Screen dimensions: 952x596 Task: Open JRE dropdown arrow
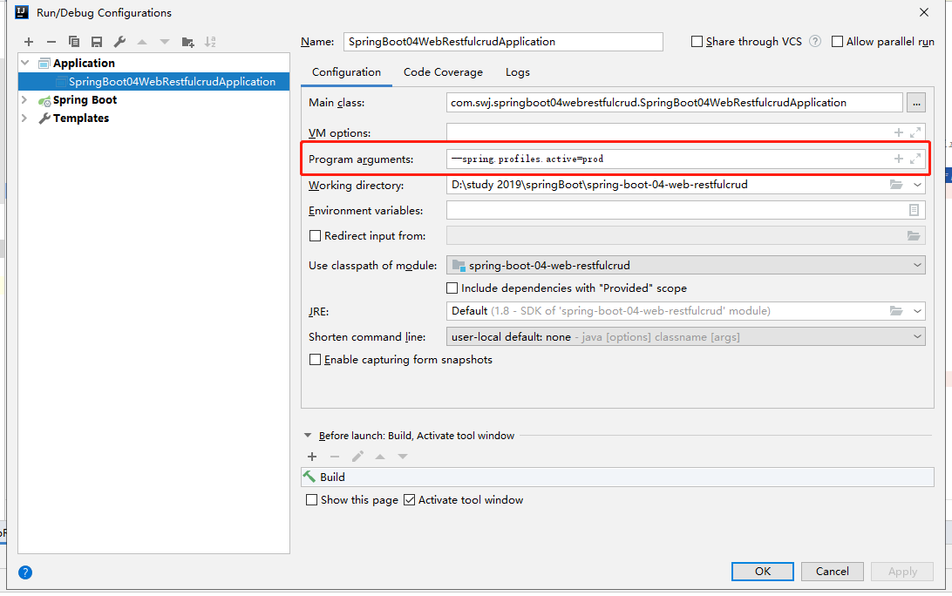coord(917,311)
